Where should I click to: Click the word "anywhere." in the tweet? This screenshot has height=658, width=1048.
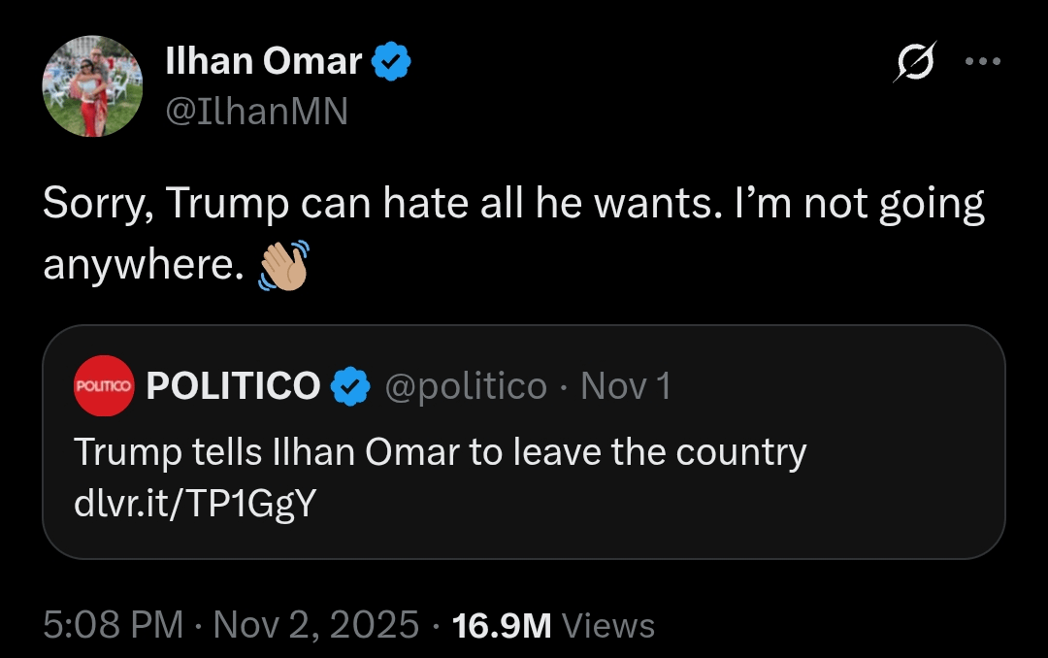pyautogui.click(x=143, y=265)
